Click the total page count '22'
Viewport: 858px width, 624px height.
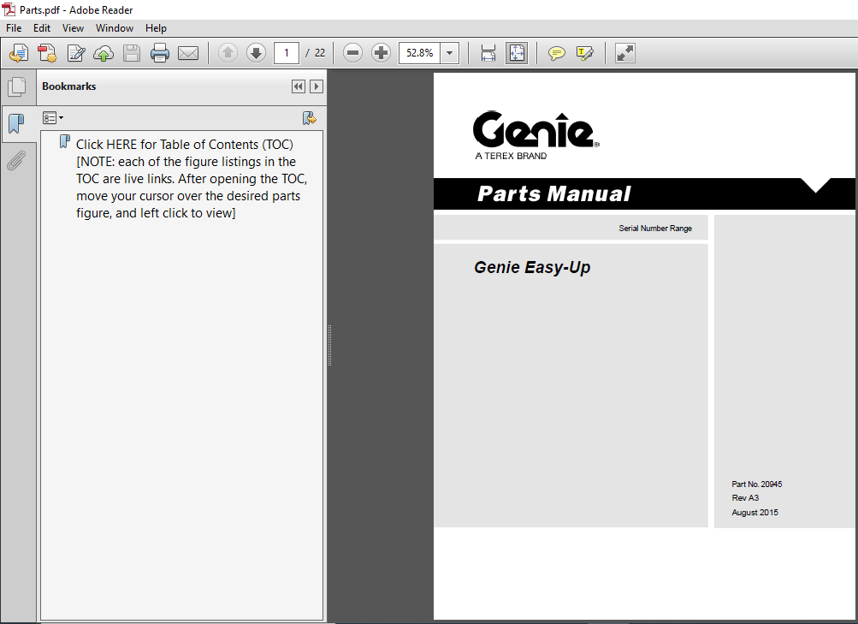click(x=320, y=53)
